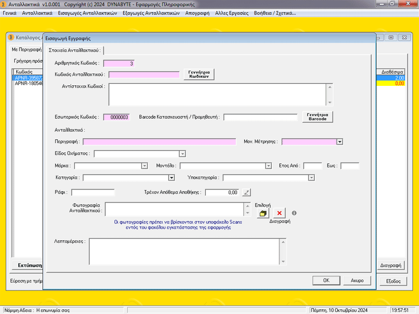Image resolution: width=419 pixels, height=314 pixels.
Task: Select the Στοιχεία Ανταλλακτικού tab
Action: (74, 50)
